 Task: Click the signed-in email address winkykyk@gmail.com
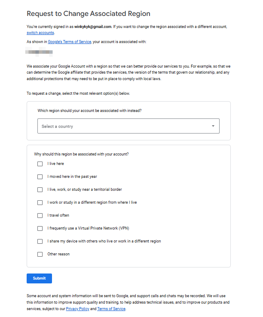tap(93, 27)
